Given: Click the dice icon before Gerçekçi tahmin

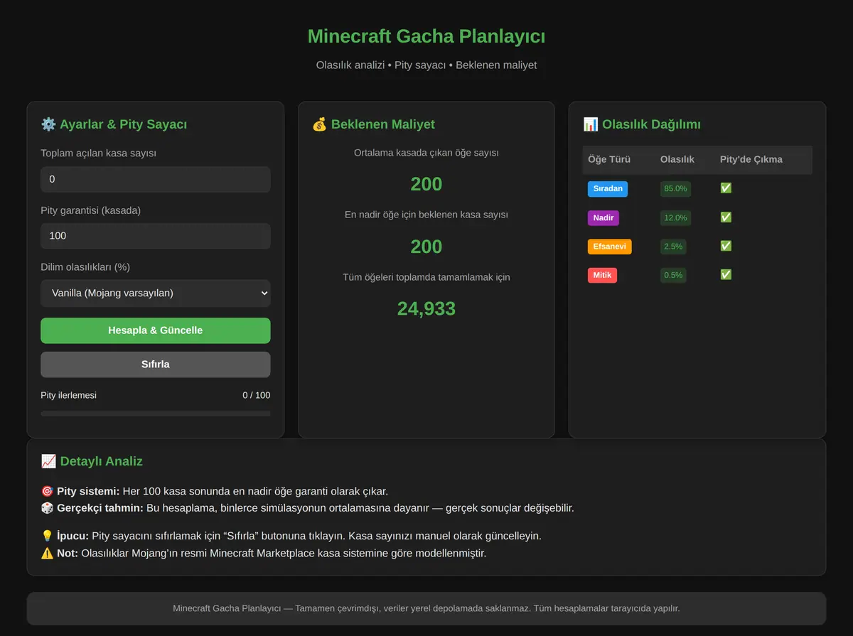Looking at the screenshot, I should click(x=48, y=508).
